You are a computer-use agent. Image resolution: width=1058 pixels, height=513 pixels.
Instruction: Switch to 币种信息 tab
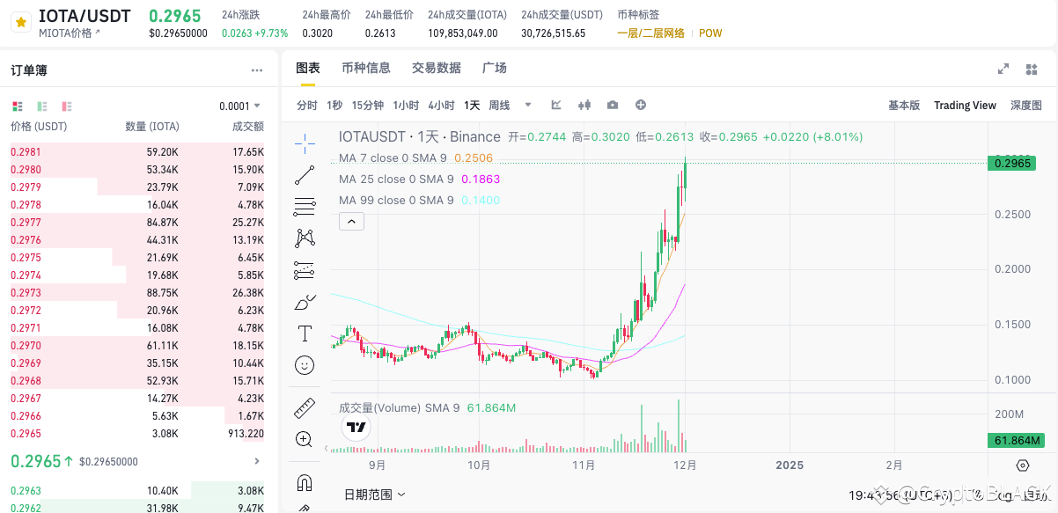point(366,68)
